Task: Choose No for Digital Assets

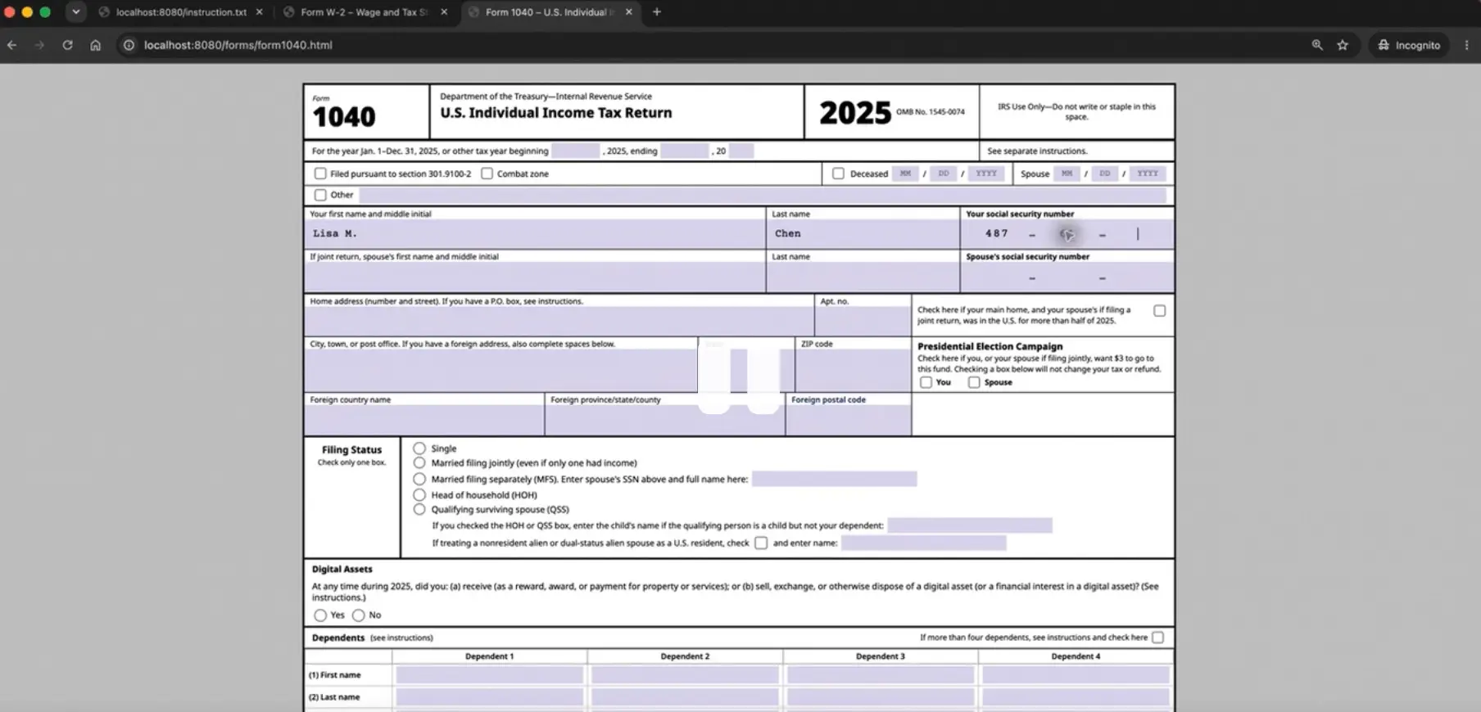Action: click(x=358, y=615)
